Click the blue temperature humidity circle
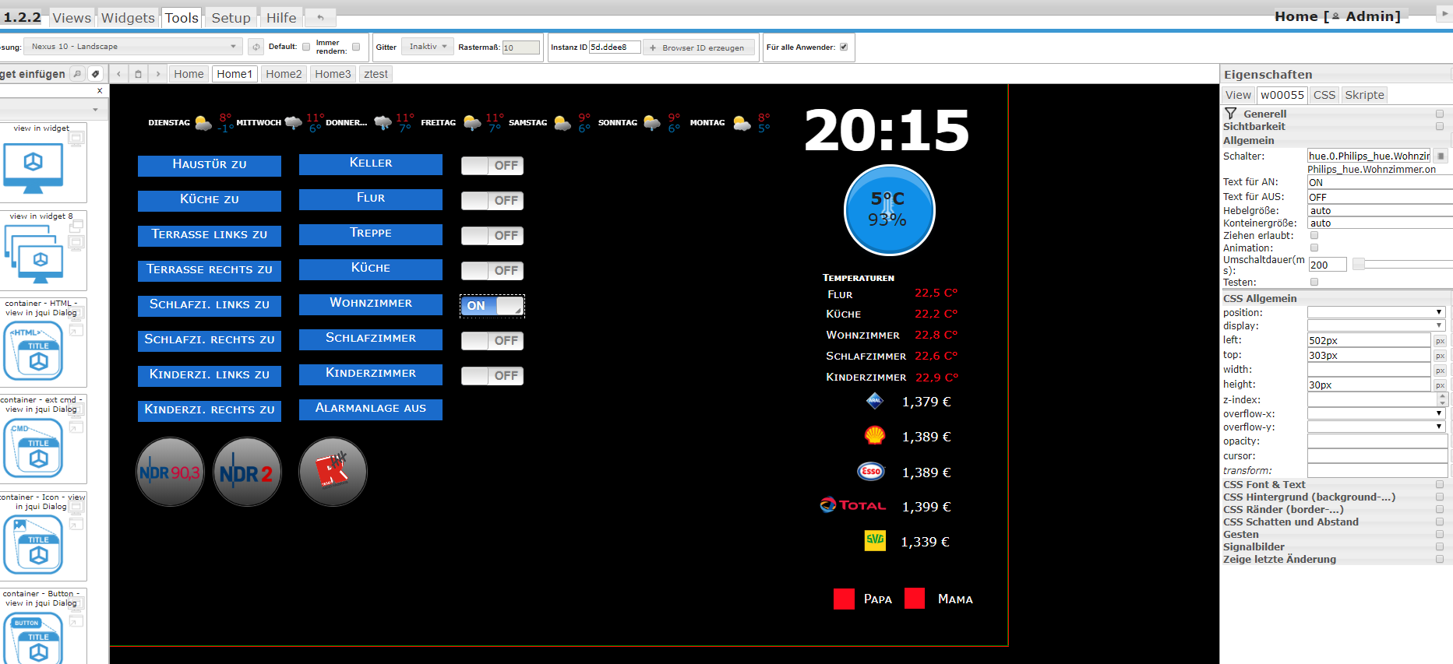Screen dimensions: 1453x664 click(889, 210)
